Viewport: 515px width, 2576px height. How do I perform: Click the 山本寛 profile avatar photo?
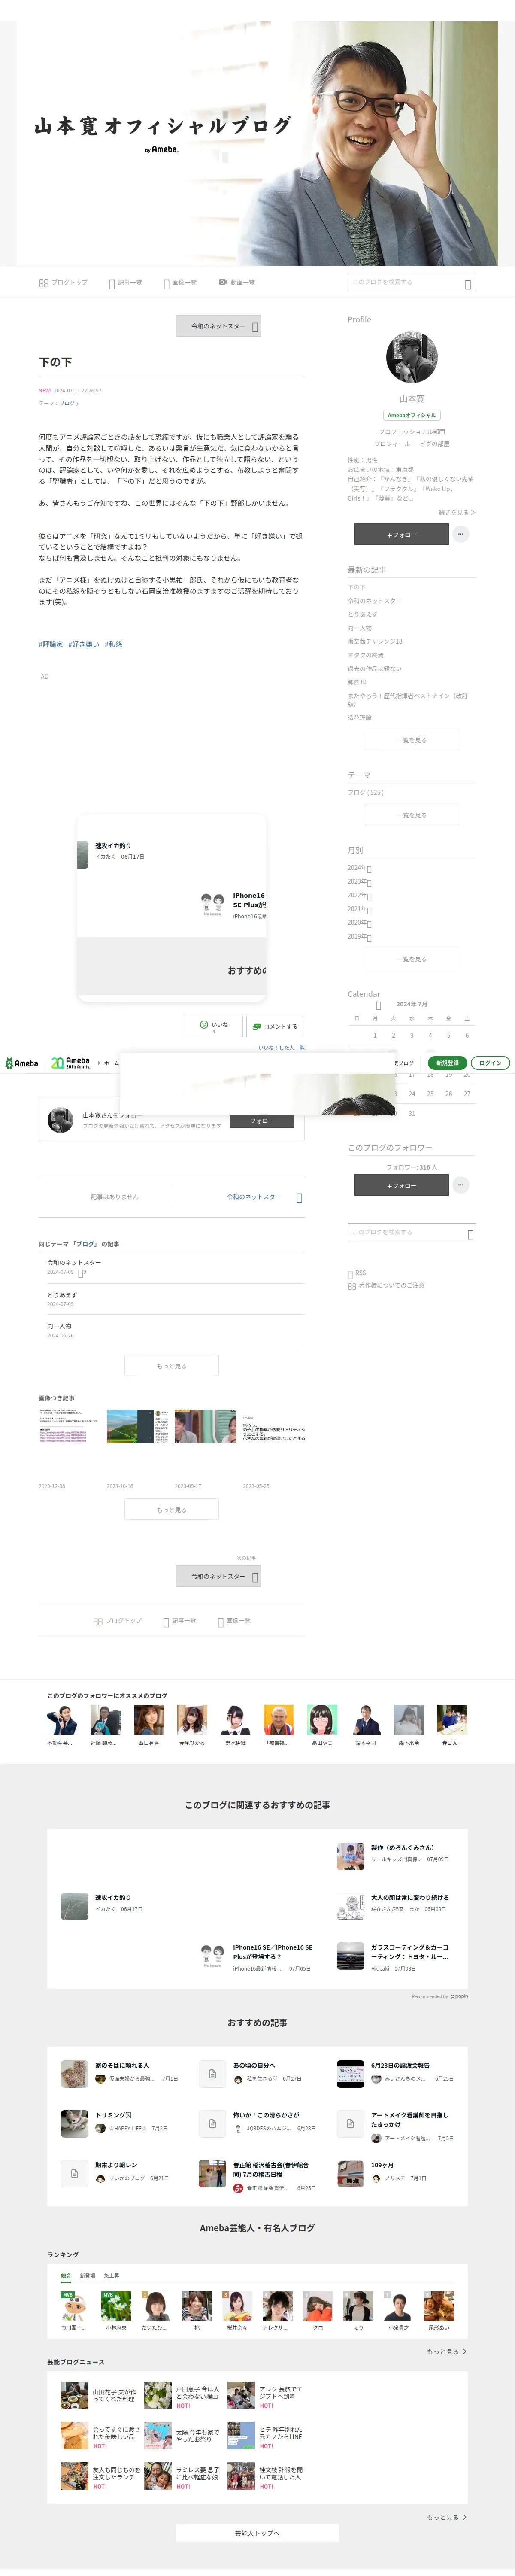click(411, 357)
